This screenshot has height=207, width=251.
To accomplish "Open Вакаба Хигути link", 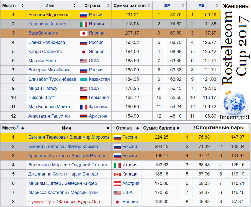I will [x=43, y=33].
